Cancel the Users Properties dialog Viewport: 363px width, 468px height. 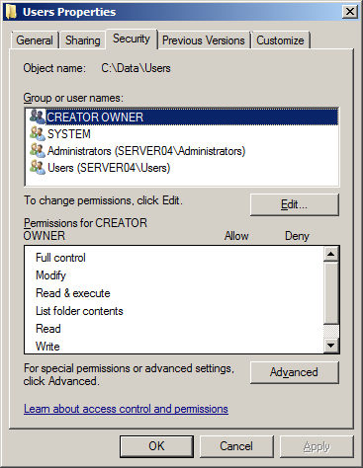(236, 446)
